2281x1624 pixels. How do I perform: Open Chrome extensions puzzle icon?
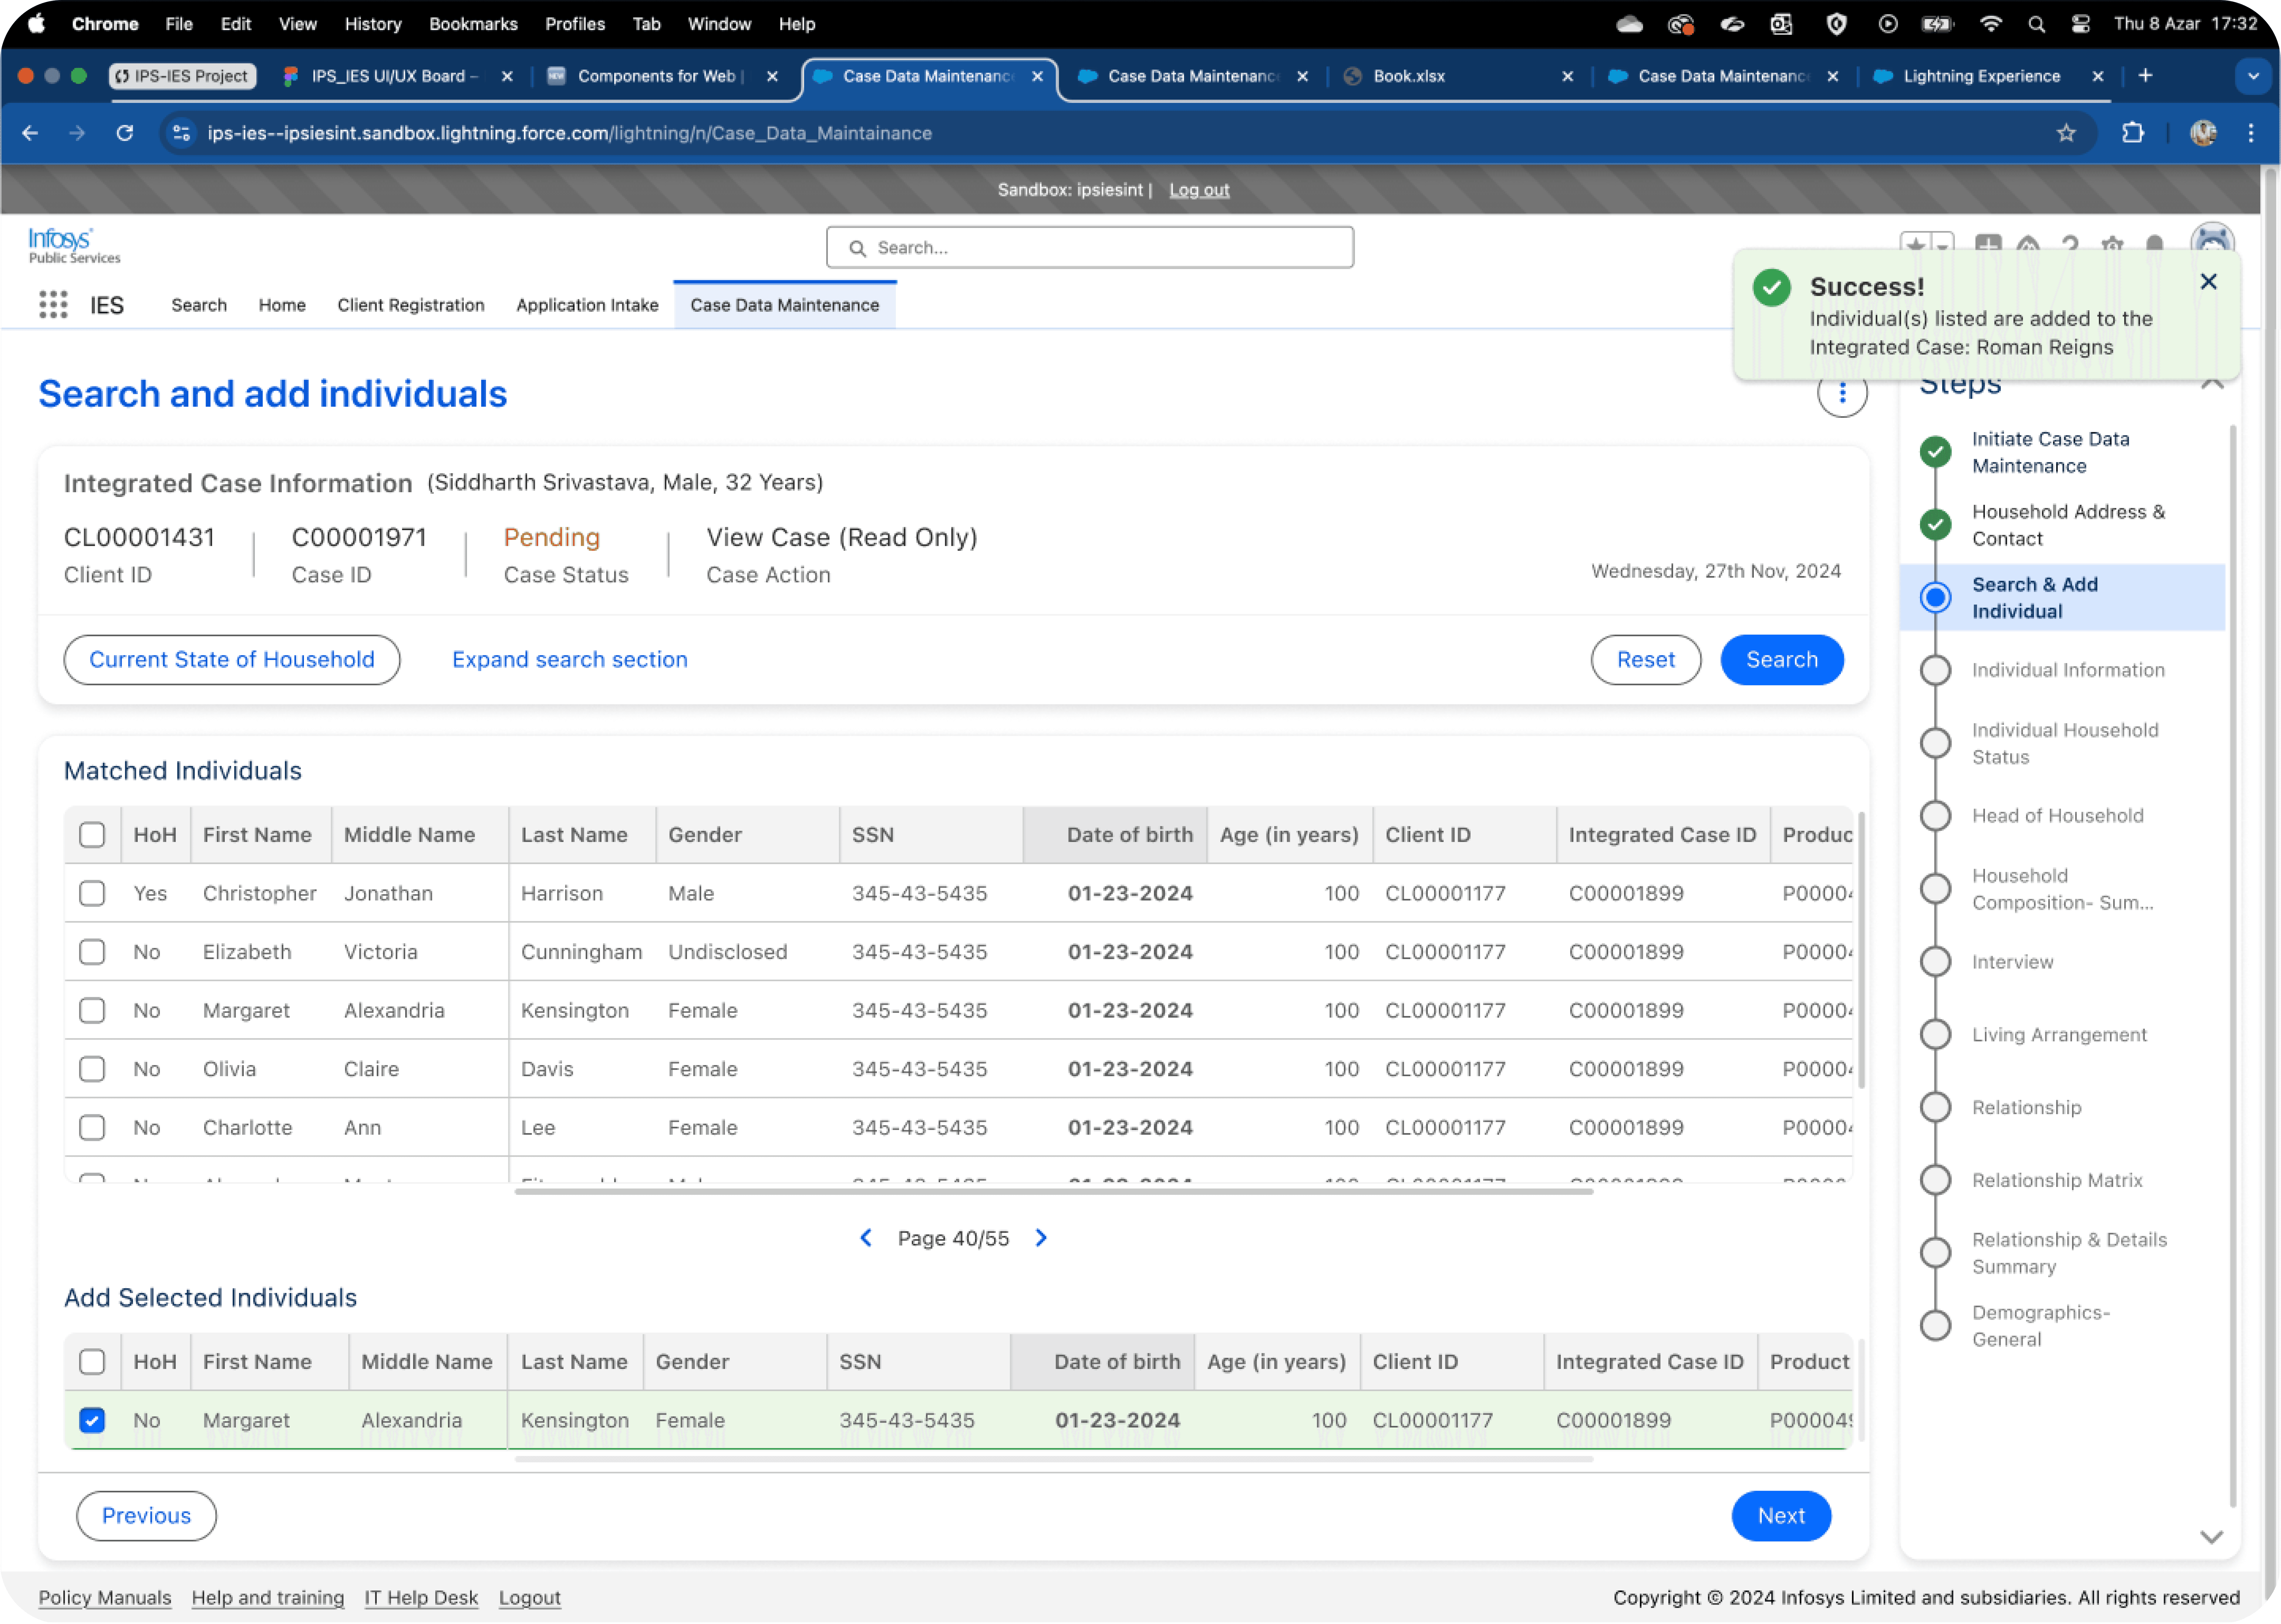[x=2133, y=133]
